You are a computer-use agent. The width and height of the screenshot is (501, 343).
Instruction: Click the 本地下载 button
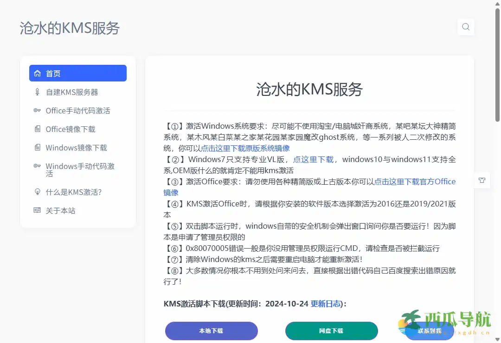(x=211, y=331)
